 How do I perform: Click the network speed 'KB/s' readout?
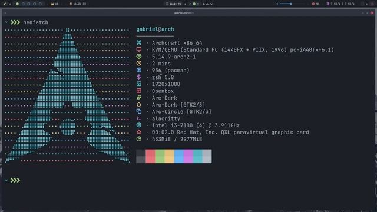pos(343,4)
